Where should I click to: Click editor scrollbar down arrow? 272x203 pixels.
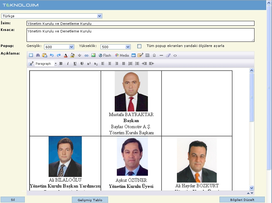251,188
